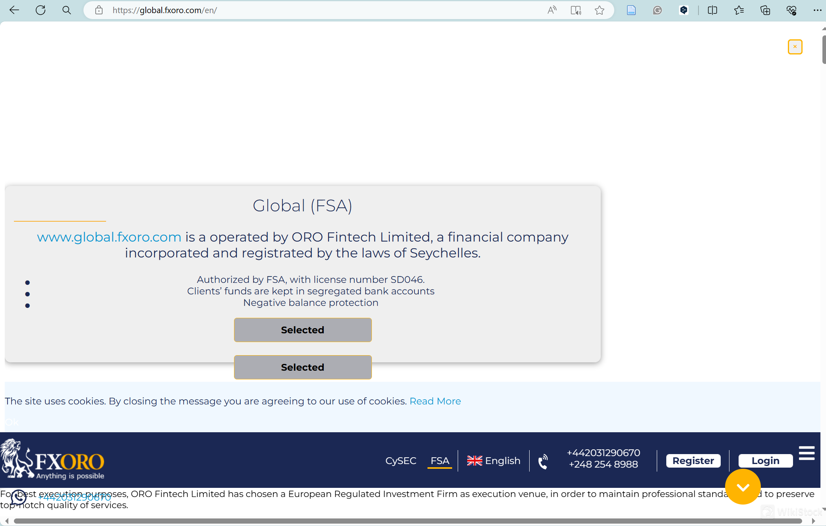Click the Login button
This screenshot has width=826, height=526.
pos(765,461)
